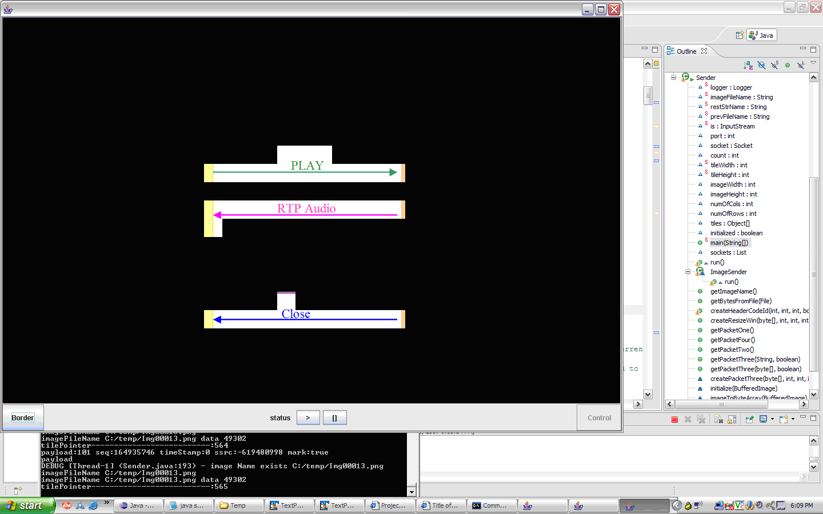Viewport: 823px width, 514px height.
Task: Close the Outline view tab
Action: pyautogui.click(x=704, y=51)
